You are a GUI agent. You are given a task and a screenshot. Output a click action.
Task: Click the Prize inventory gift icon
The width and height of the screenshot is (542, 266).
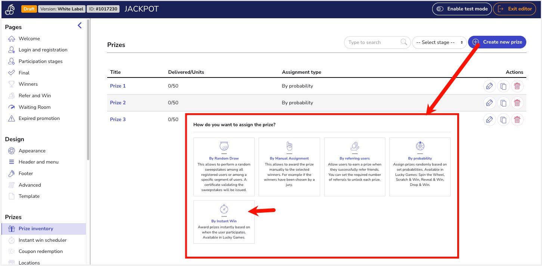pyautogui.click(x=11, y=229)
